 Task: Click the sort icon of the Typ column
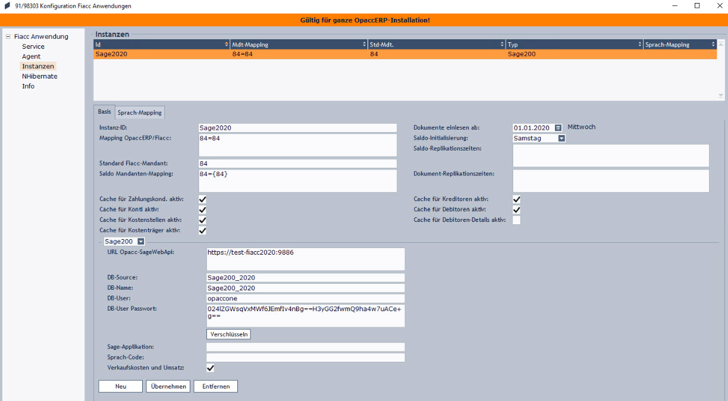(640, 45)
